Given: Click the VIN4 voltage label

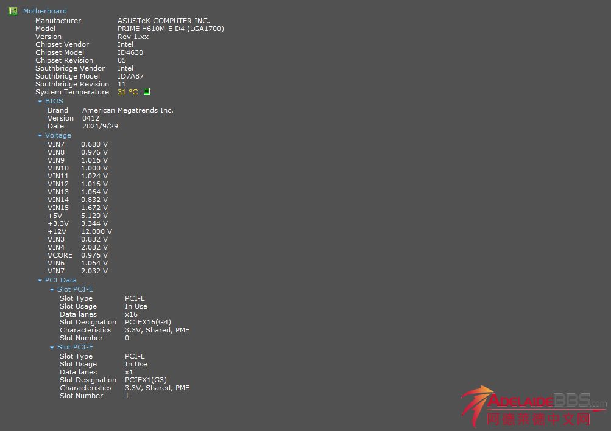Looking at the screenshot, I should pyautogui.click(x=56, y=247).
